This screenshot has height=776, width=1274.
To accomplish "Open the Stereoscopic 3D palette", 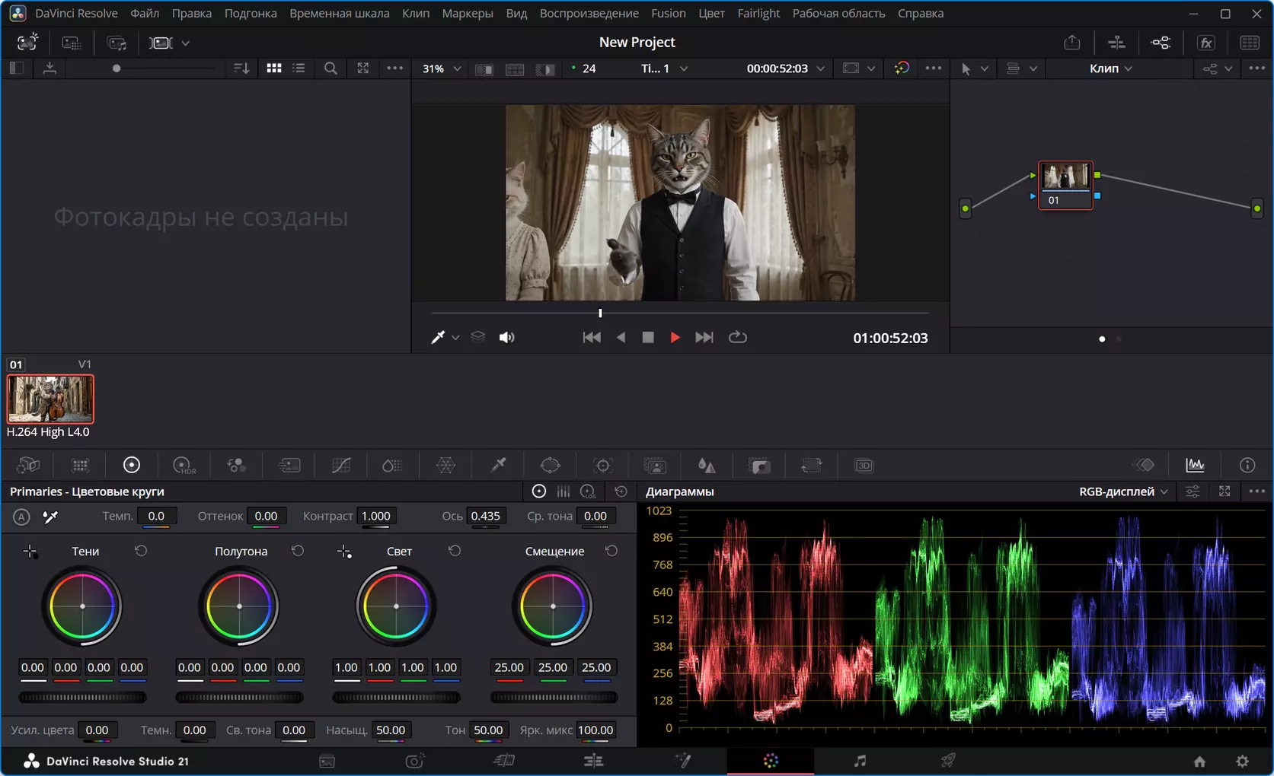I will point(864,466).
